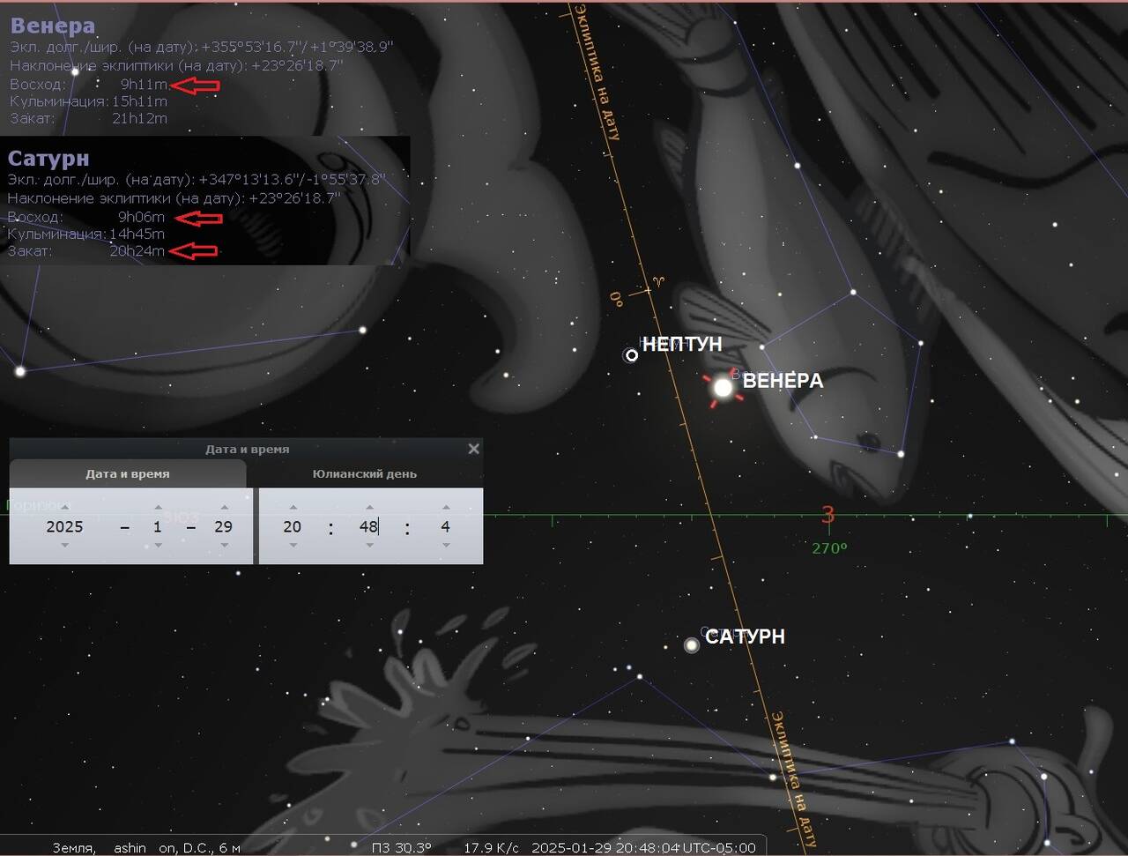Click the Сатурн heading in the info panel
Screen dimensions: 1128x856
tap(48, 158)
